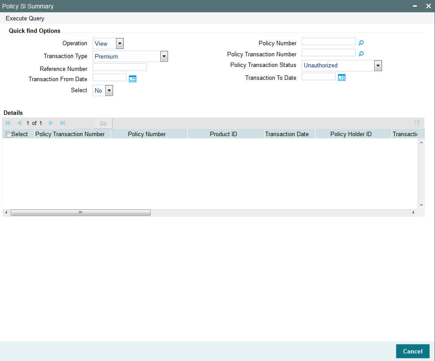Focus the Policy Transaction Number text field

[x=329, y=53]
